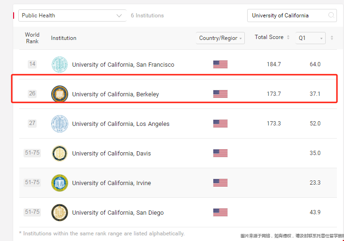This screenshot has height=241, width=344.
Task: Click Q1 value 35.0
Action: click(x=315, y=153)
